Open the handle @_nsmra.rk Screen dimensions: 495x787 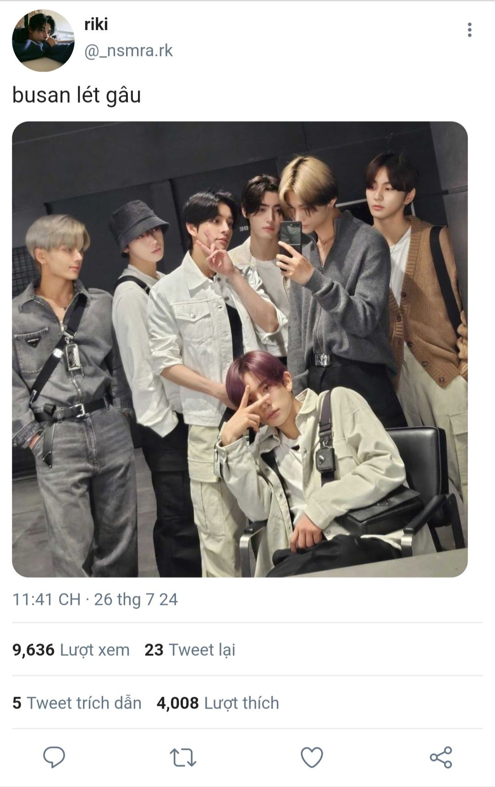128,50
